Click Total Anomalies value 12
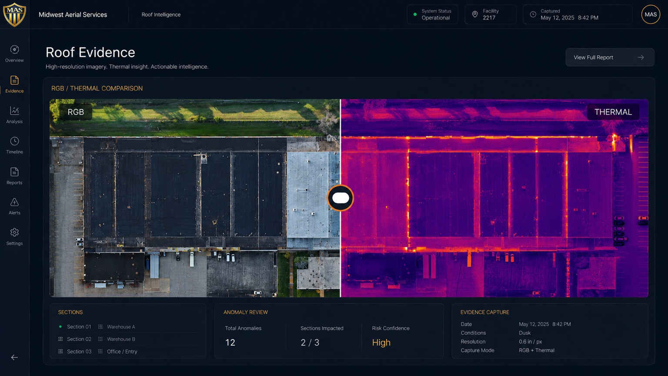Screen dimensions: 668x376 click(230, 342)
